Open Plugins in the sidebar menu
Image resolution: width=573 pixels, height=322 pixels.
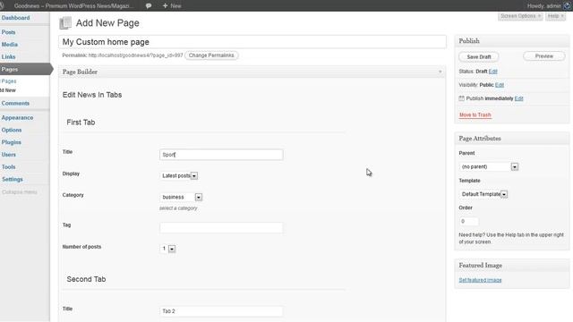(x=12, y=142)
